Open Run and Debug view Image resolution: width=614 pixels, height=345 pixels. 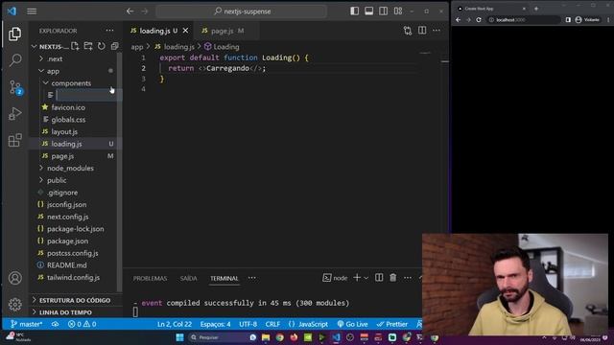click(x=15, y=114)
